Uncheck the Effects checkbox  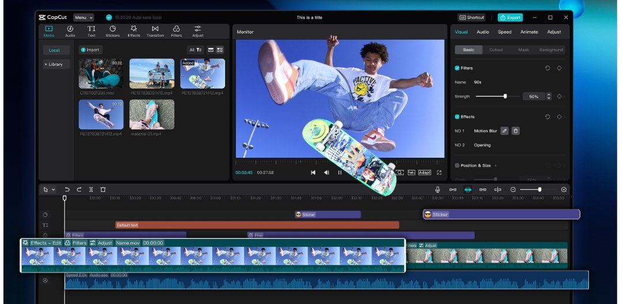click(457, 117)
